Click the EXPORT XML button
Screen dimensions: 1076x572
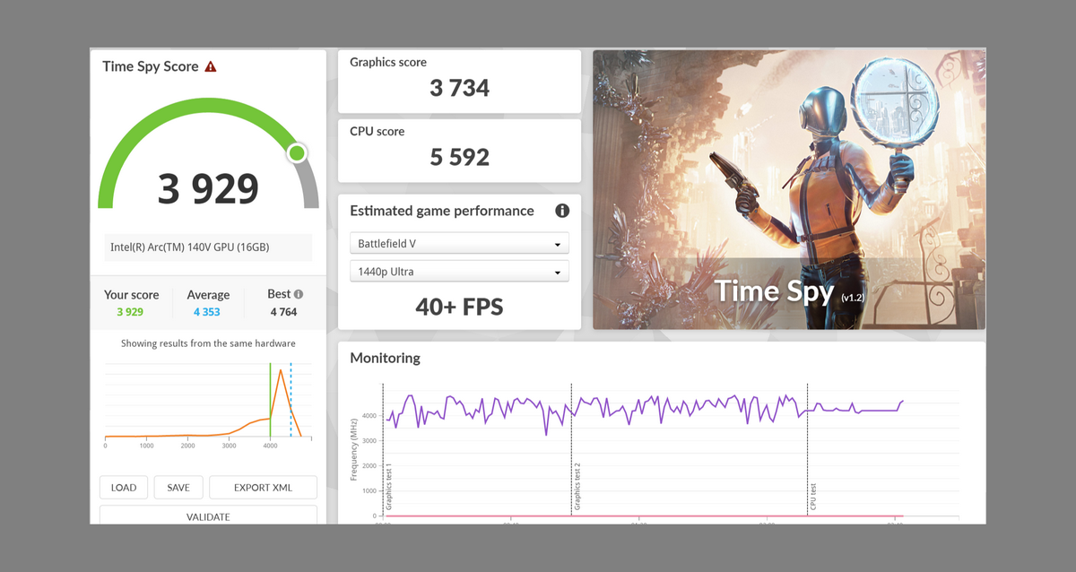click(x=263, y=488)
